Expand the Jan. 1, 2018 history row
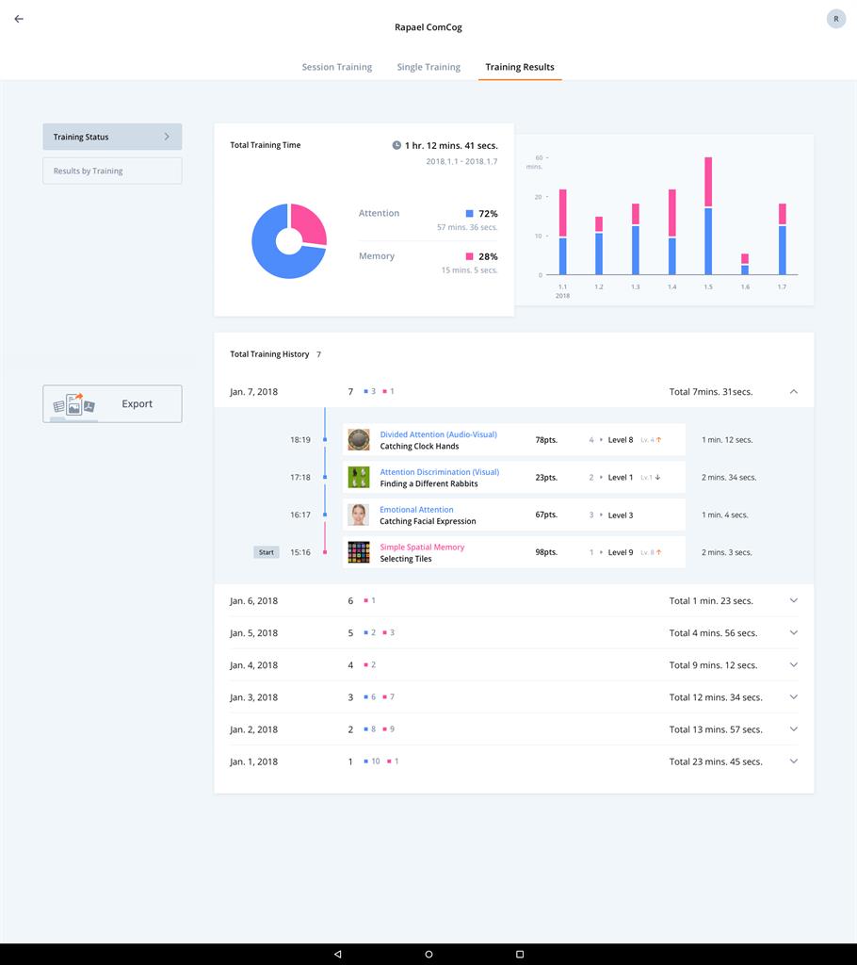The height and width of the screenshot is (965, 857). pos(793,761)
